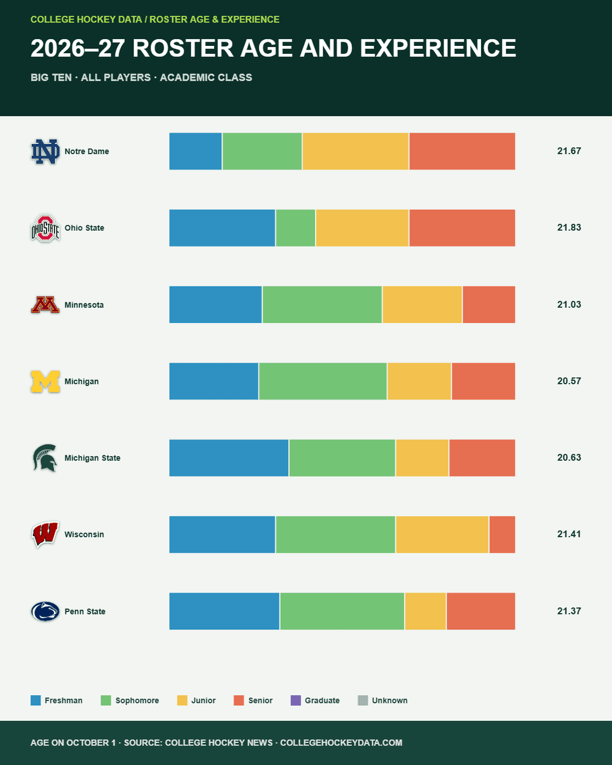Select the Senior legend color swatch
The height and width of the screenshot is (765, 612).
tap(239, 700)
